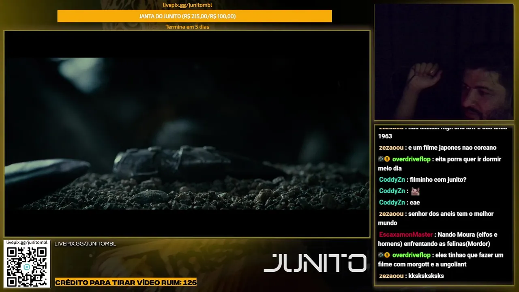Click the JANTA DO JUNITO donation goal bar
Viewport: 519px width, 292px height.
point(195,16)
